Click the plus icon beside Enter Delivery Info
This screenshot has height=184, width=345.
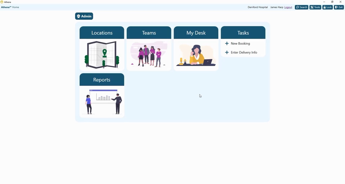point(227,52)
